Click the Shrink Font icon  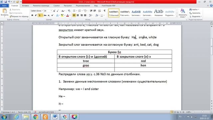point(58,11)
